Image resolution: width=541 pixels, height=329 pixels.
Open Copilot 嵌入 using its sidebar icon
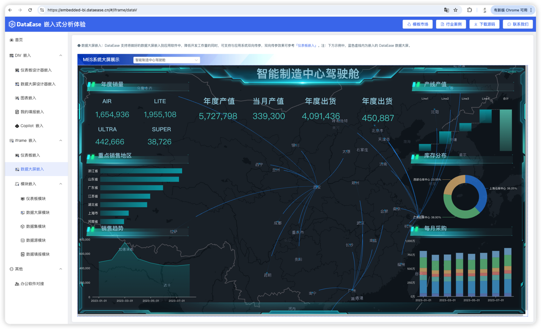pyautogui.click(x=17, y=125)
